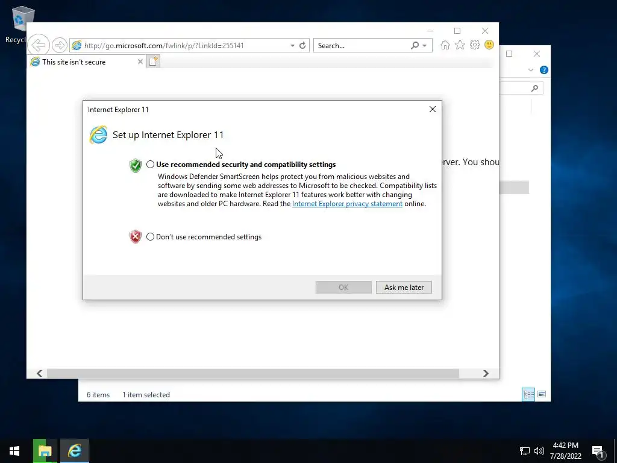Screen dimensions: 617x463
Task: Open the Windows Start menu
Action: click(x=14, y=451)
